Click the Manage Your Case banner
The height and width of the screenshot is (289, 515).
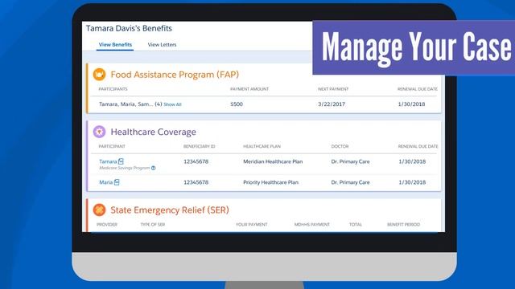414,48
